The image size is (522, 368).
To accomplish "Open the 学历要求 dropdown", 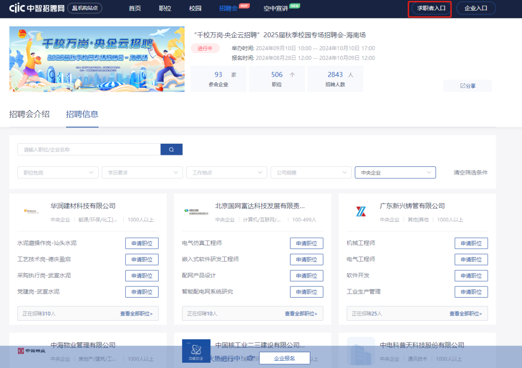I will pyautogui.click(x=142, y=172).
